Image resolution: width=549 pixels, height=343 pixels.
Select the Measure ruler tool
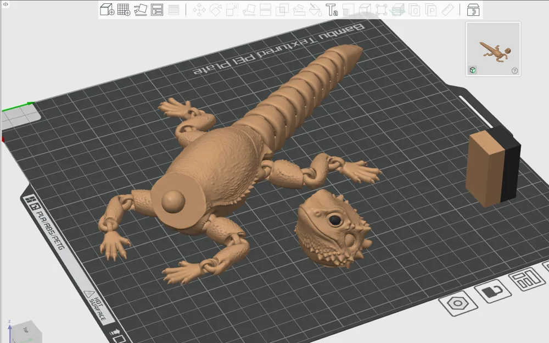[x=447, y=10]
